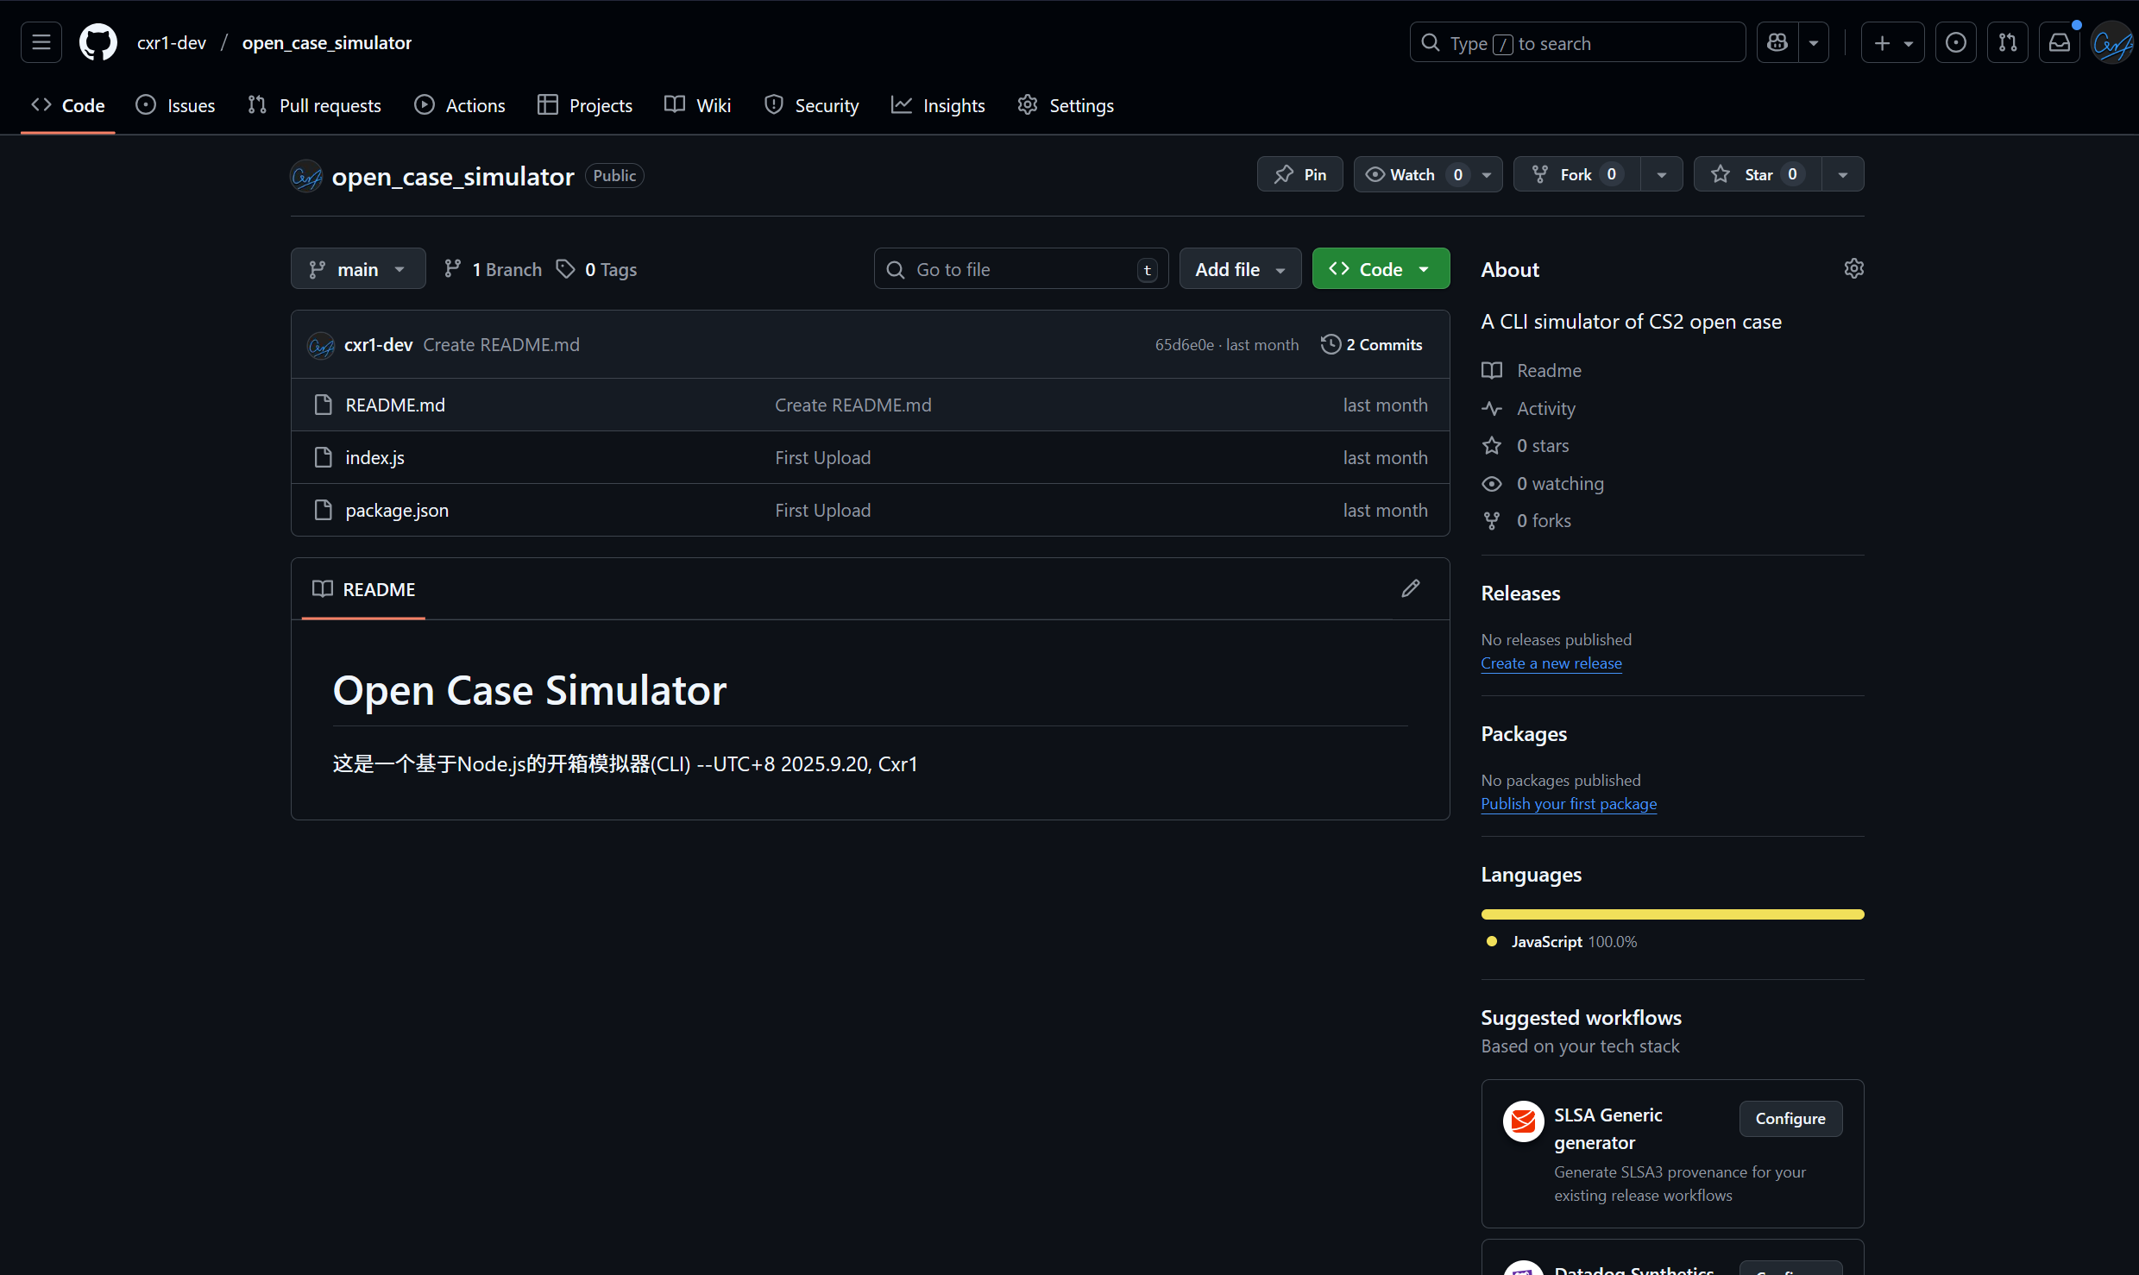This screenshot has height=1275, width=2139.
Task: Open the notifications inbox icon
Action: [x=2059, y=42]
